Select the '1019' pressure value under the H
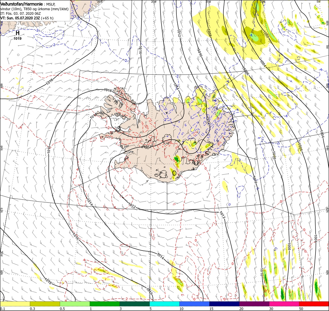 coord(17,38)
